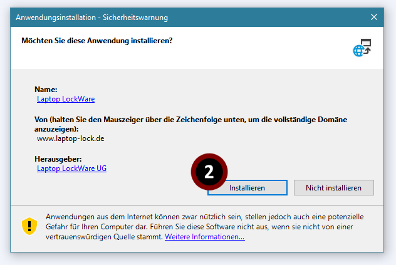Click the Anwendungsinstallation window title

click(91, 18)
